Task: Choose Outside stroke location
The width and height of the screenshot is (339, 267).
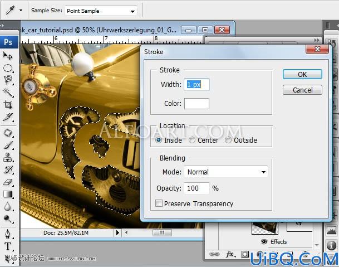Action: click(x=228, y=140)
